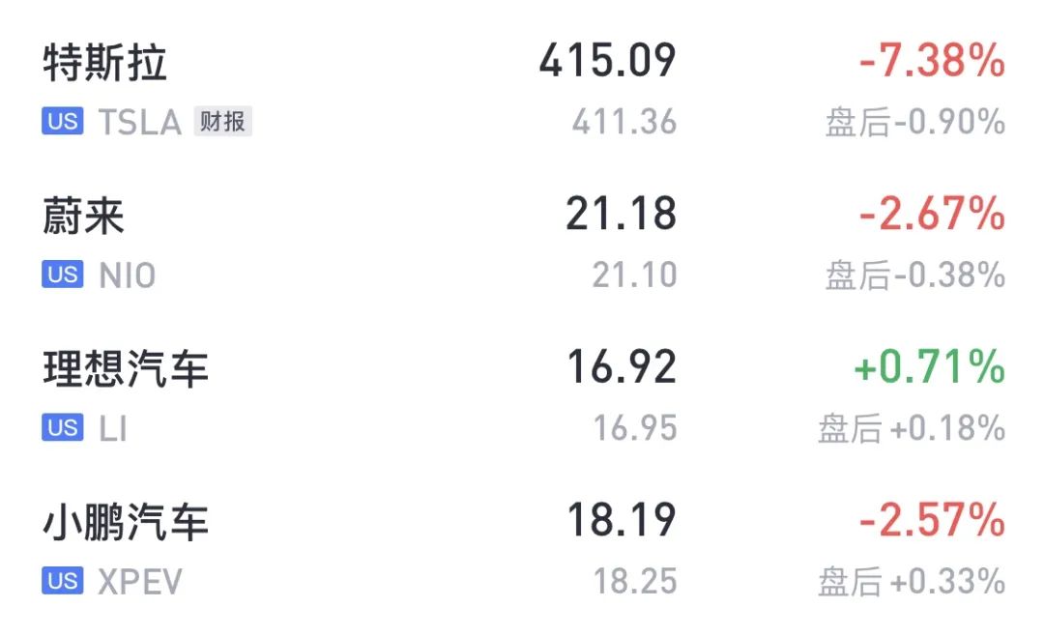The image size is (1044, 637).
Task: Click the +0.71% change for Li Auto
Action: [930, 366]
